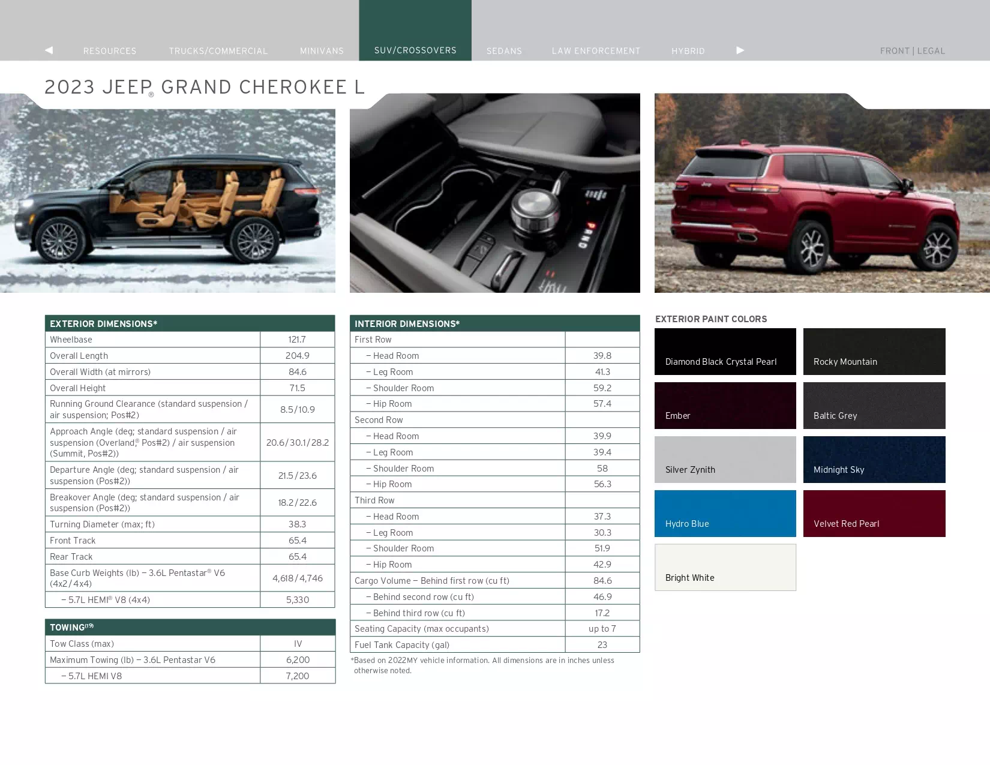The height and width of the screenshot is (765, 990).
Task: Click the Third Row label
Action: pos(374,500)
